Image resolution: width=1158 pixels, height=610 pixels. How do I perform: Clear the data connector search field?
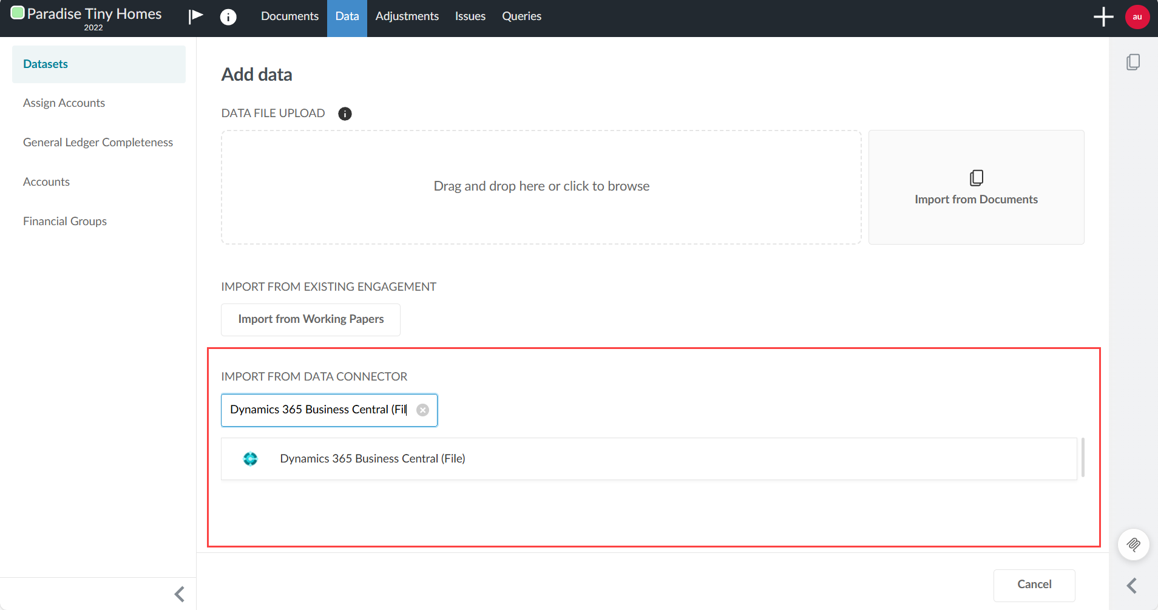pyautogui.click(x=422, y=410)
